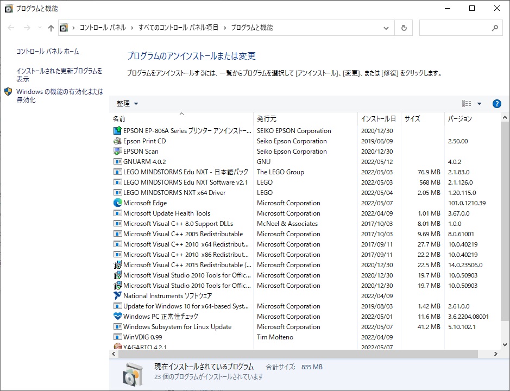
Task: Click the search magnifier icon
Action: coord(495,28)
